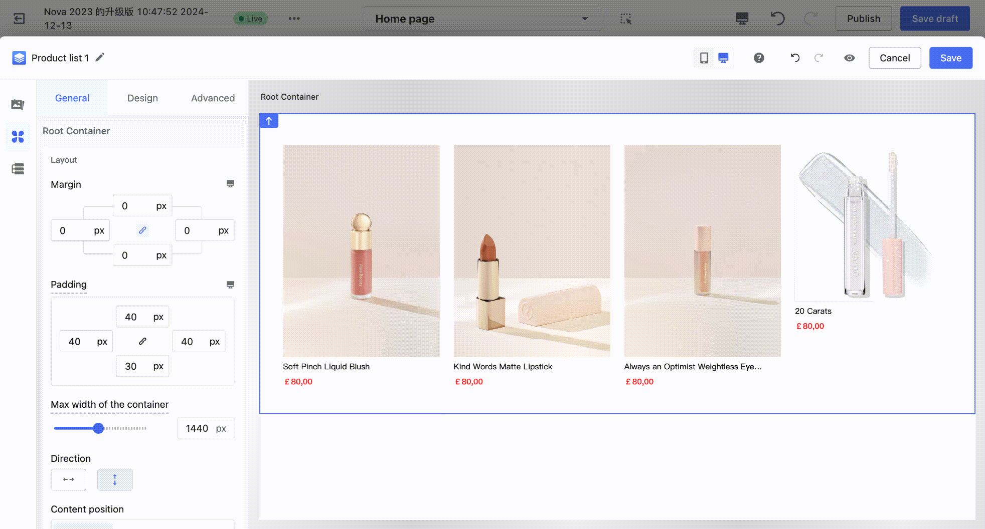Screen dimensions: 985x529
Task: Open the layers list sidebar icon
Action: (x=18, y=169)
